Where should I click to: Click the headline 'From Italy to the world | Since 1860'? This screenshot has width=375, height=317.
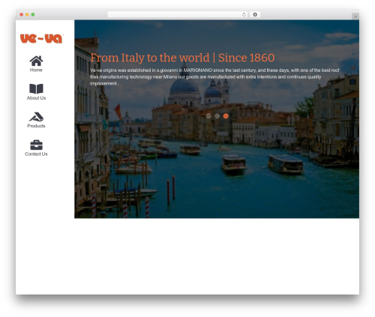pos(182,58)
